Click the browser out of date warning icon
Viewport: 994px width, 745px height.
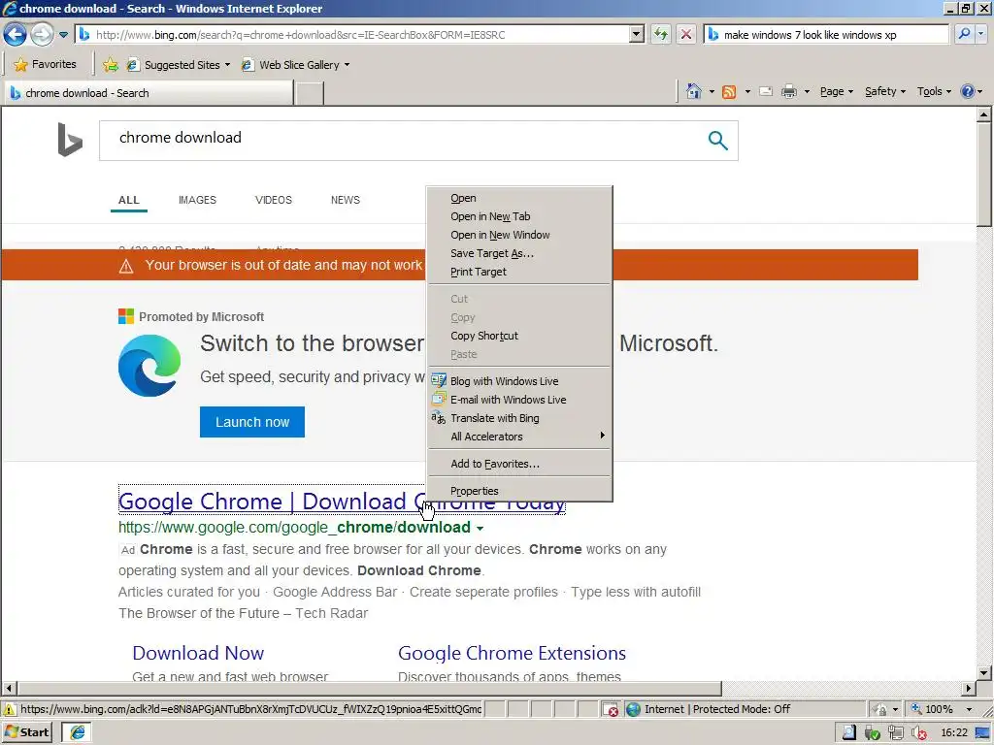[126, 266]
